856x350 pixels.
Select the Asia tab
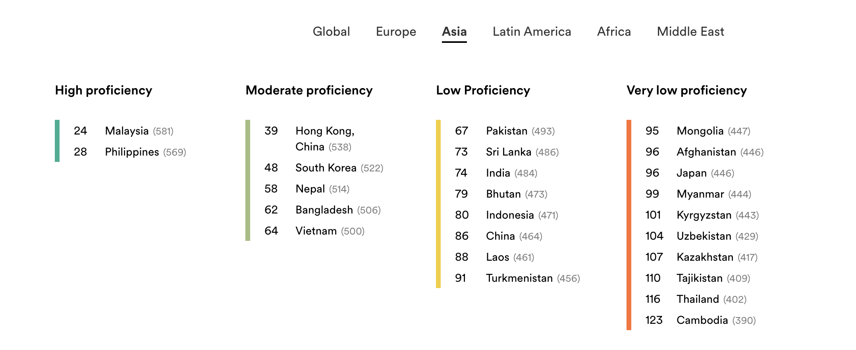(454, 32)
